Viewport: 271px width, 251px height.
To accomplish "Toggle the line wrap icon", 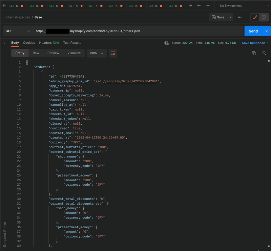I will coord(113,53).
